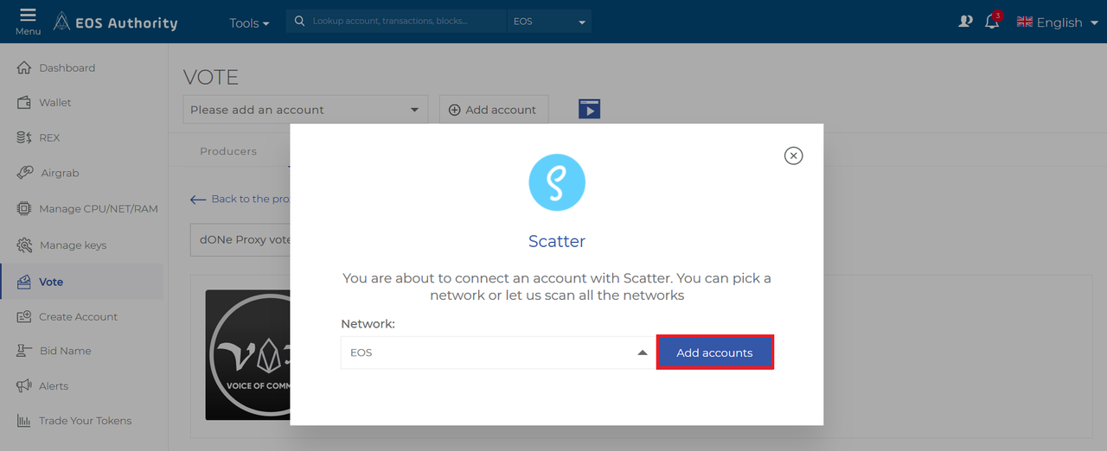Click the Add accounts button
Screen dimensions: 1107x451
pos(714,353)
